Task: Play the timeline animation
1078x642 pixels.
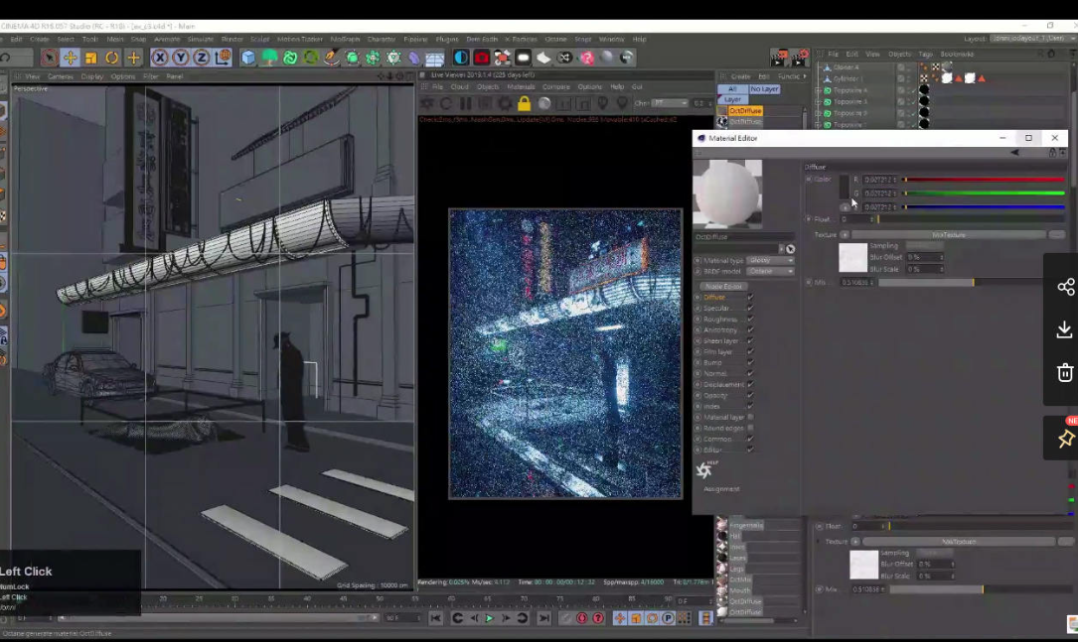Action: point(490,618)
